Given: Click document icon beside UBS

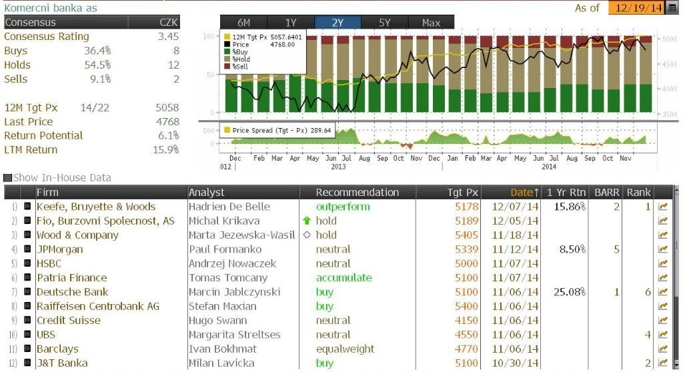Looking at the screenshot, I should tap(27, 334).
